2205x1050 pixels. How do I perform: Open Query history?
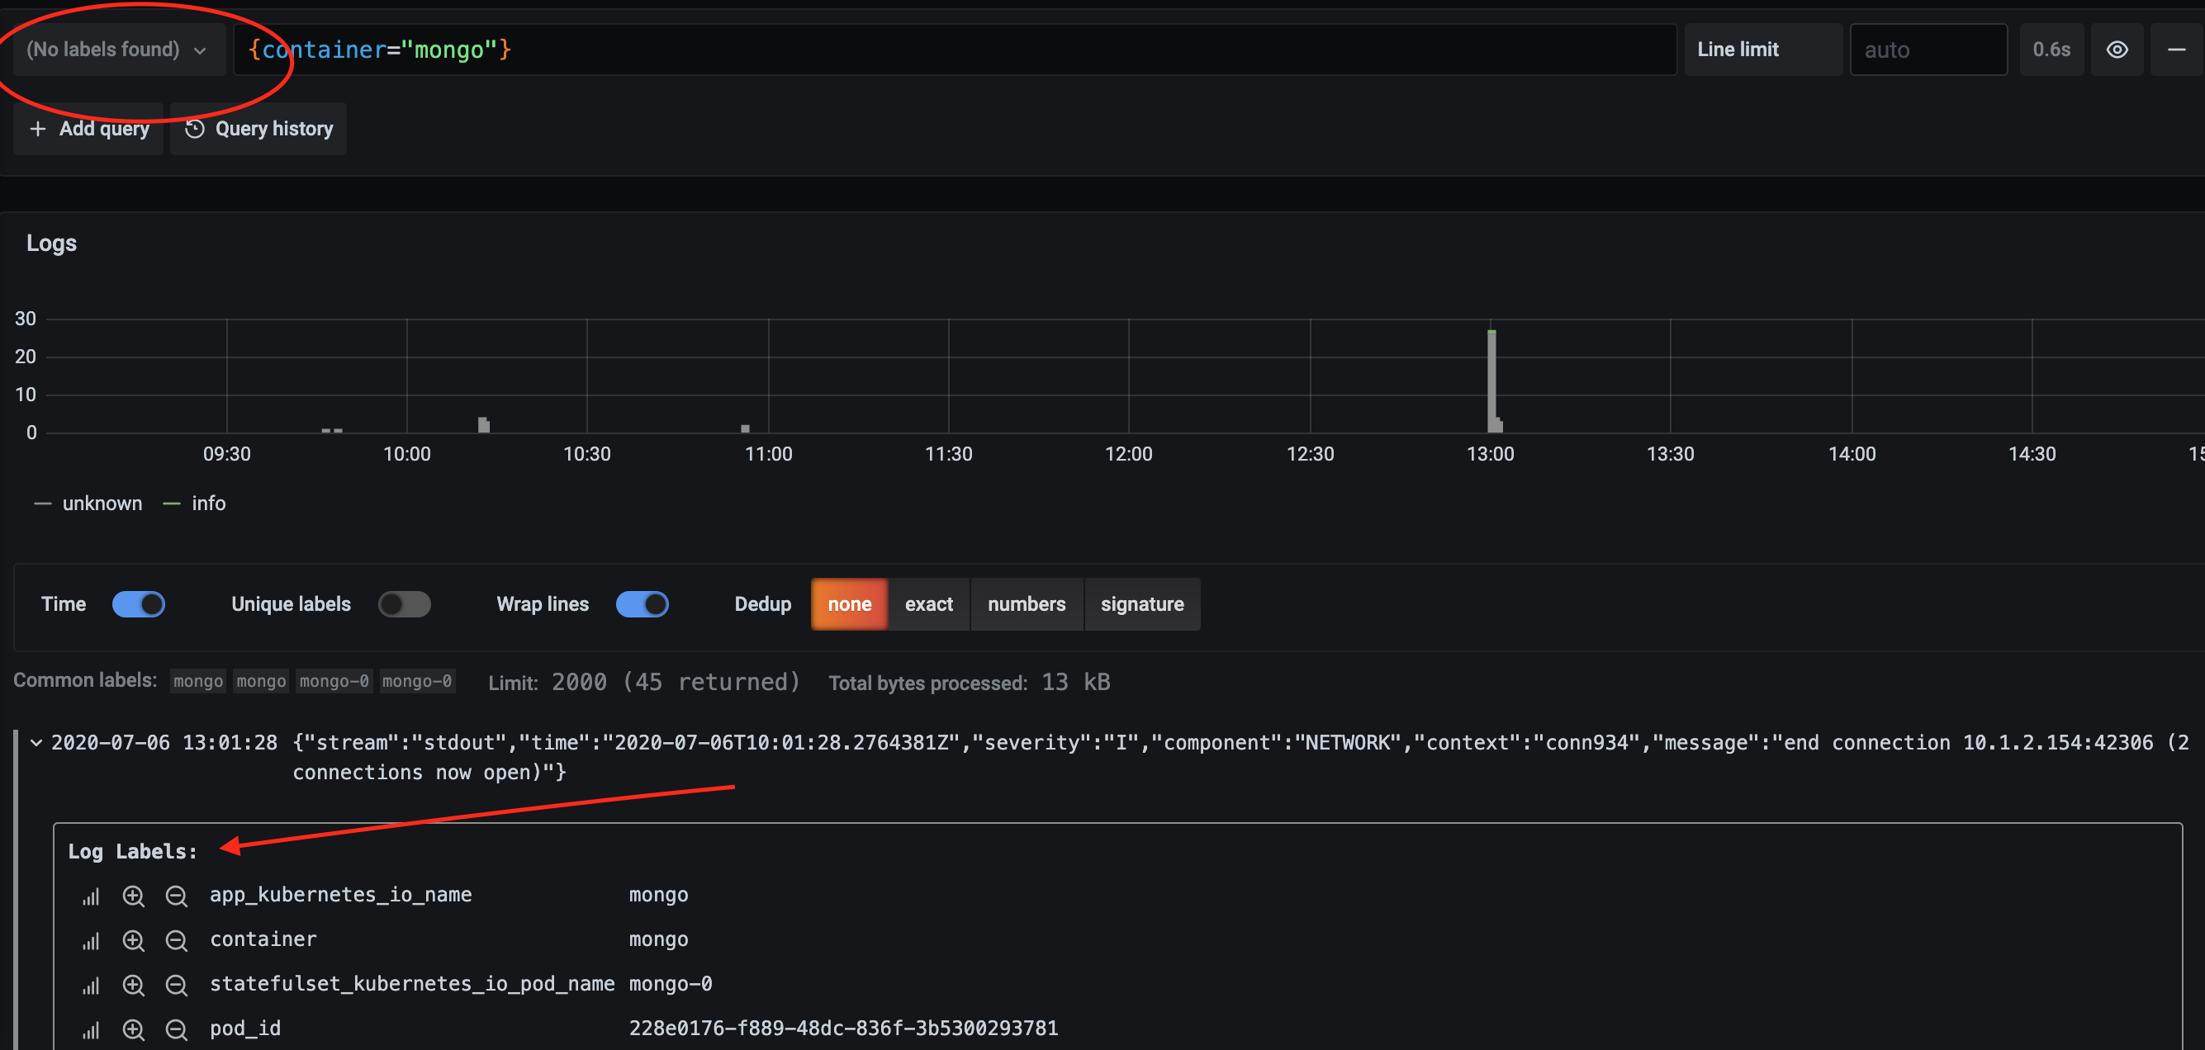pyautogui.click(x=258, y=129)
